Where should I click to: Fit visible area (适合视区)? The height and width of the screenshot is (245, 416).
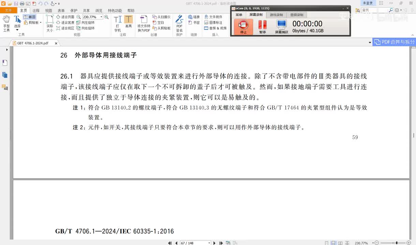tap(65, 28)
